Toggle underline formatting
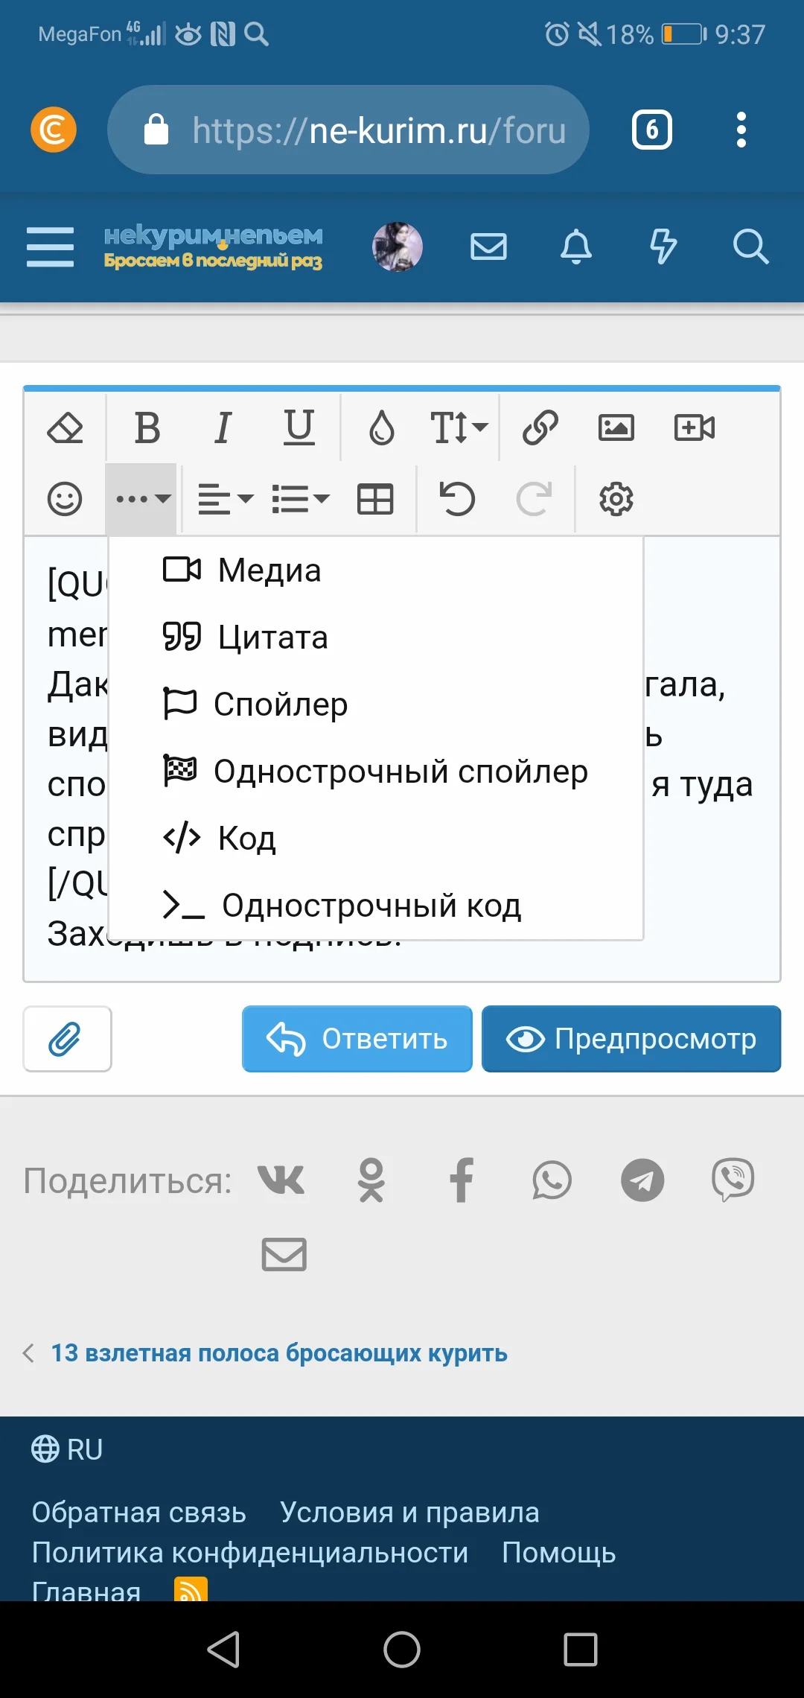This screenshot has width=804, height=1698. [299, 427]
